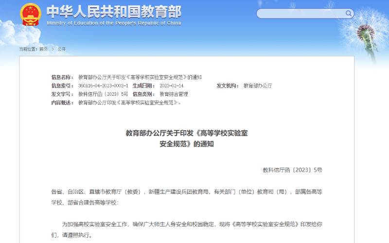Click the breadcrumb arrow separator
389x243 pixels.
pyautogui.click(x=53, y=49)
